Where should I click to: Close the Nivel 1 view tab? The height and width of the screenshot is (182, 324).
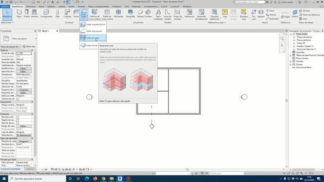coord(57,31)
